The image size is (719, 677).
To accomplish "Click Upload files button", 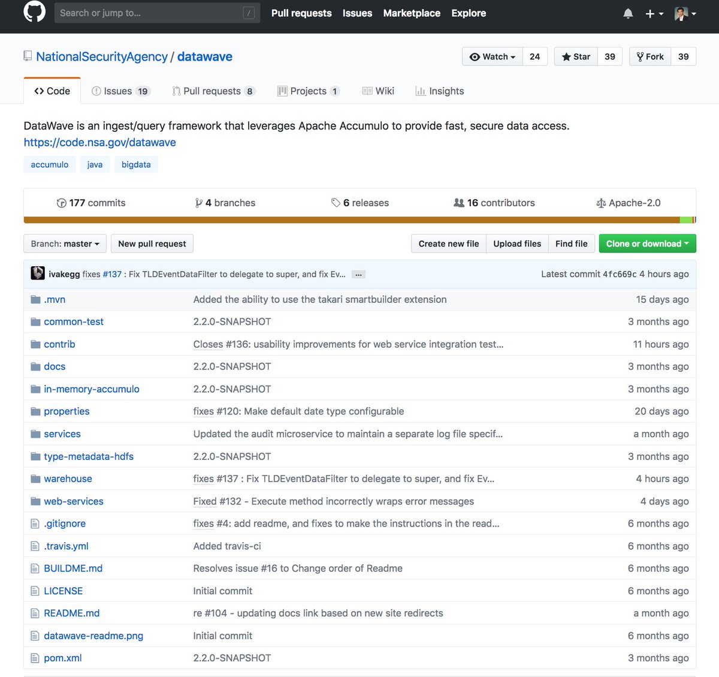I will (x=517, y=243).
